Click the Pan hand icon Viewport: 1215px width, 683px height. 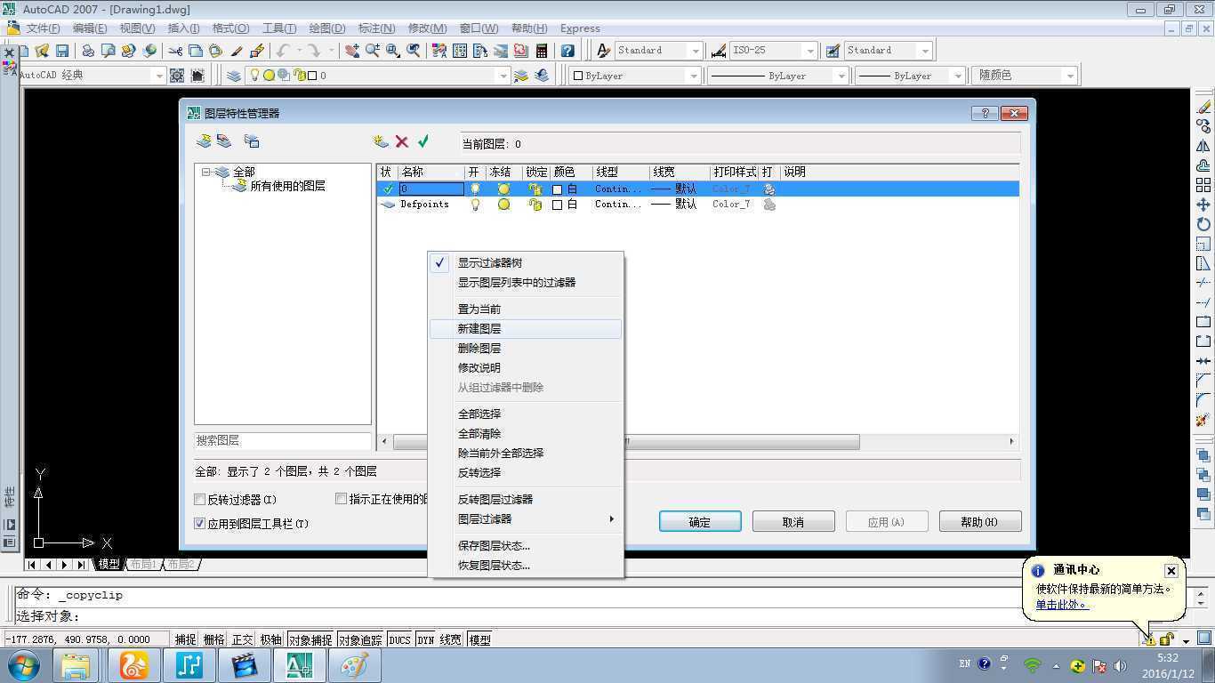coord(352,51)
